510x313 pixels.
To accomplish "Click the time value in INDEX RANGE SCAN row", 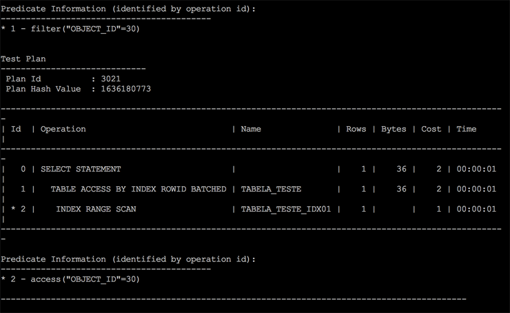I will [476, 209].
